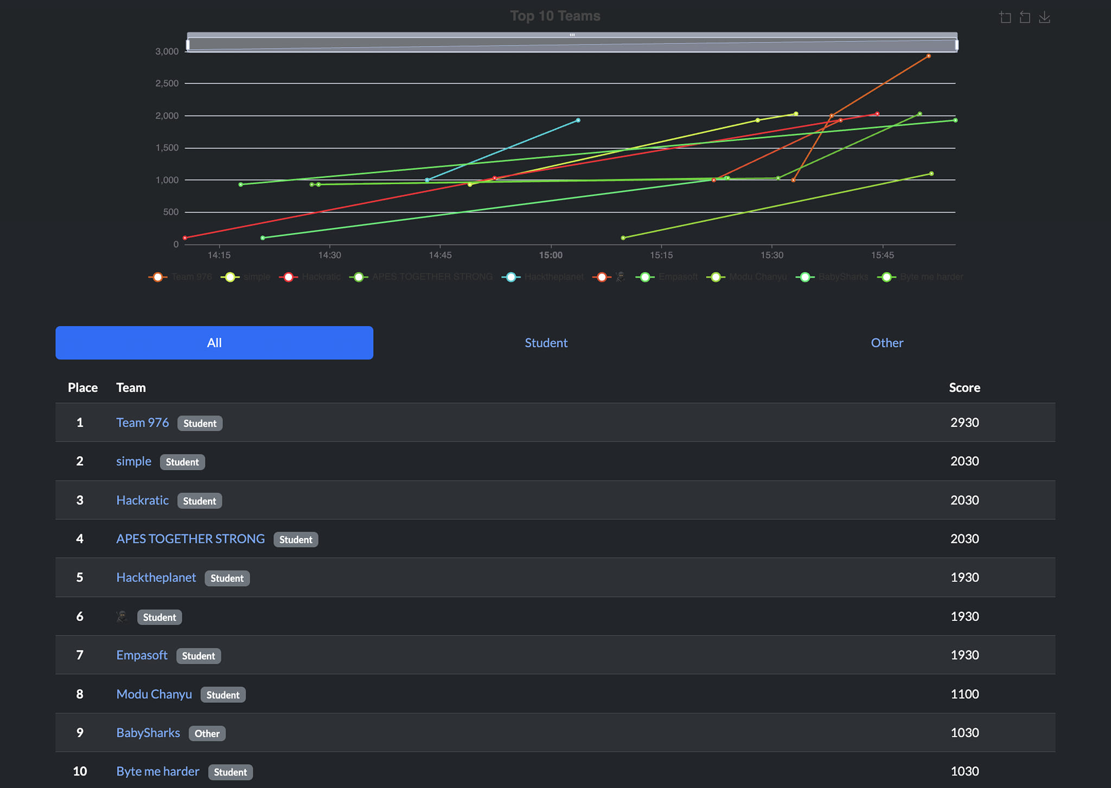Click the Modu Chanyu team link
Screen dimensions: 1111x788
154,694
